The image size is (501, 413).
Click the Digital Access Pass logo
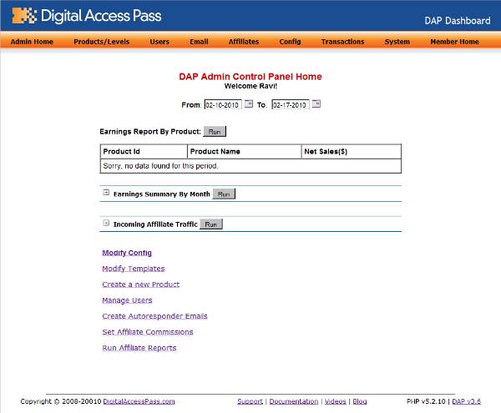pyautogui.click(x=87, y=16)
